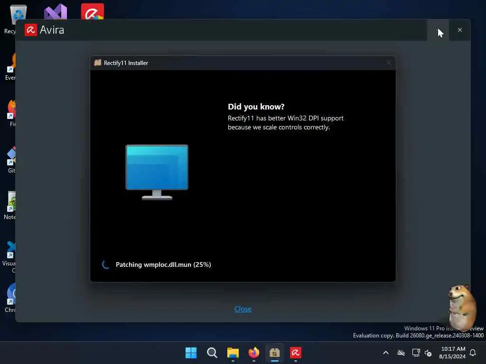Click the muted volume tray icon

tap(429, 353)
